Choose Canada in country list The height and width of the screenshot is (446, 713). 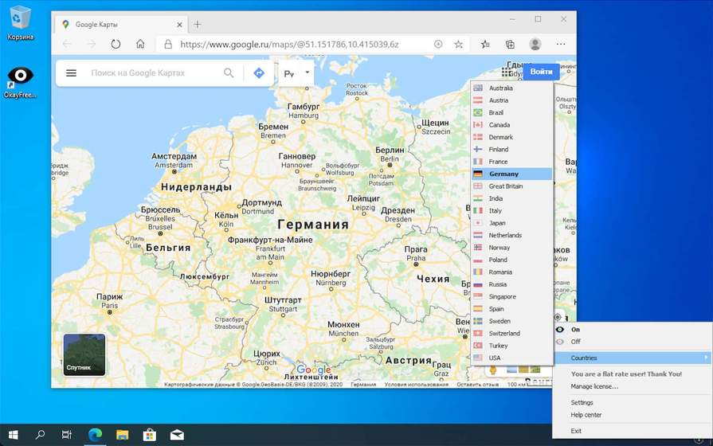click(x=512, y=125)
